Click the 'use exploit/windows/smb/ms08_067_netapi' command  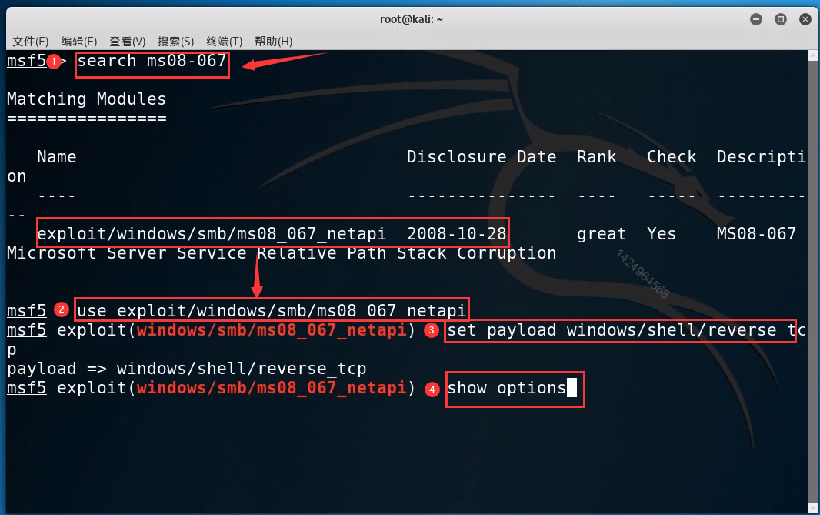click(x=272, y=311)
